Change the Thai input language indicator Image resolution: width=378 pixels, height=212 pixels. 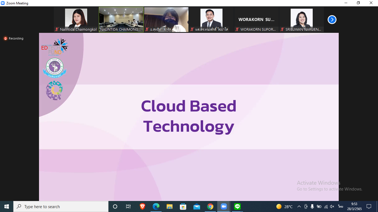click(340, 206)
